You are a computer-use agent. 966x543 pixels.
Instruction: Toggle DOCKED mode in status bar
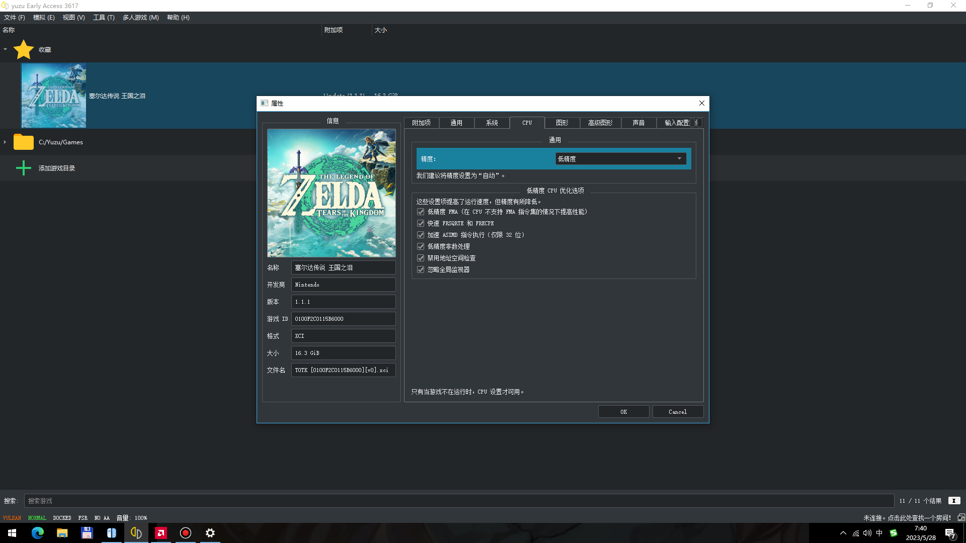[62, 518]
